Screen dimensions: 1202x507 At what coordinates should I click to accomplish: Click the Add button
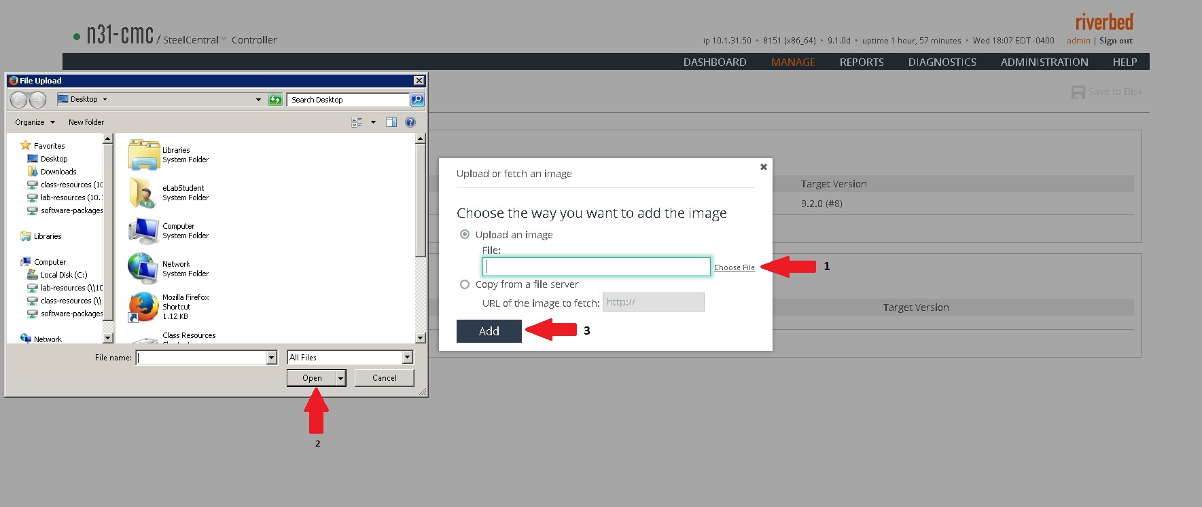pyautogui.click(x=489, y=331)
